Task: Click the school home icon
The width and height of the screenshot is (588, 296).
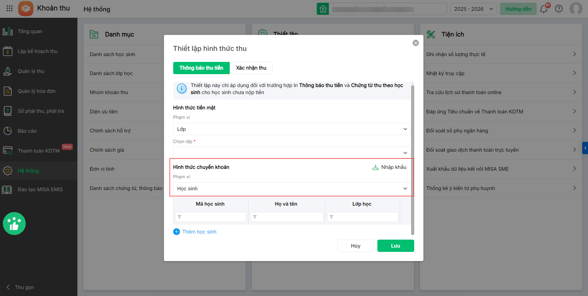Action: point(323,9)
